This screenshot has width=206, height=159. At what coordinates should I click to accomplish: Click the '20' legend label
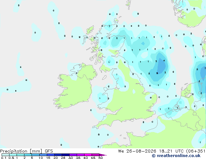(56, 158)
